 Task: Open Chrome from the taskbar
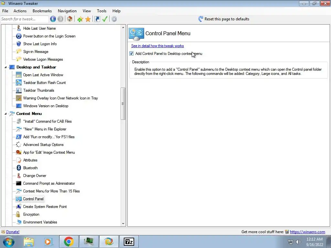pos(69,242)
